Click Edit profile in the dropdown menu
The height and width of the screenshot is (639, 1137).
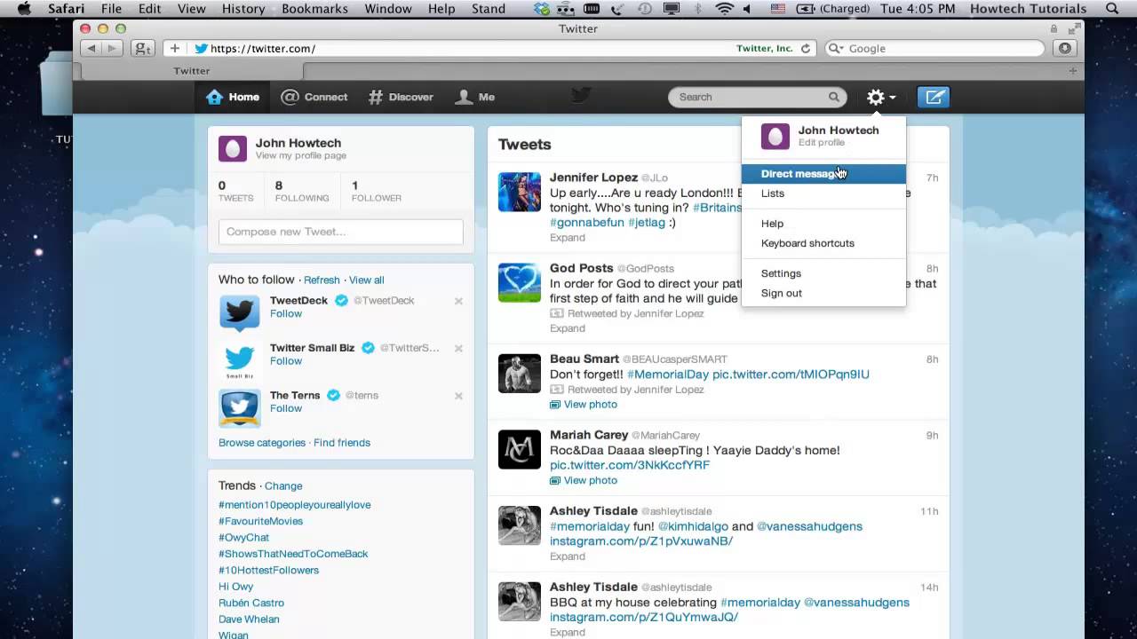[x=822, y=143]
